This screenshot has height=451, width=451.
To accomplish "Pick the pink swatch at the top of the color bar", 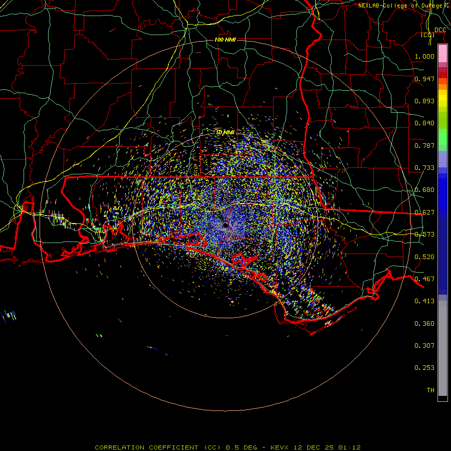I will click(442, 54).
